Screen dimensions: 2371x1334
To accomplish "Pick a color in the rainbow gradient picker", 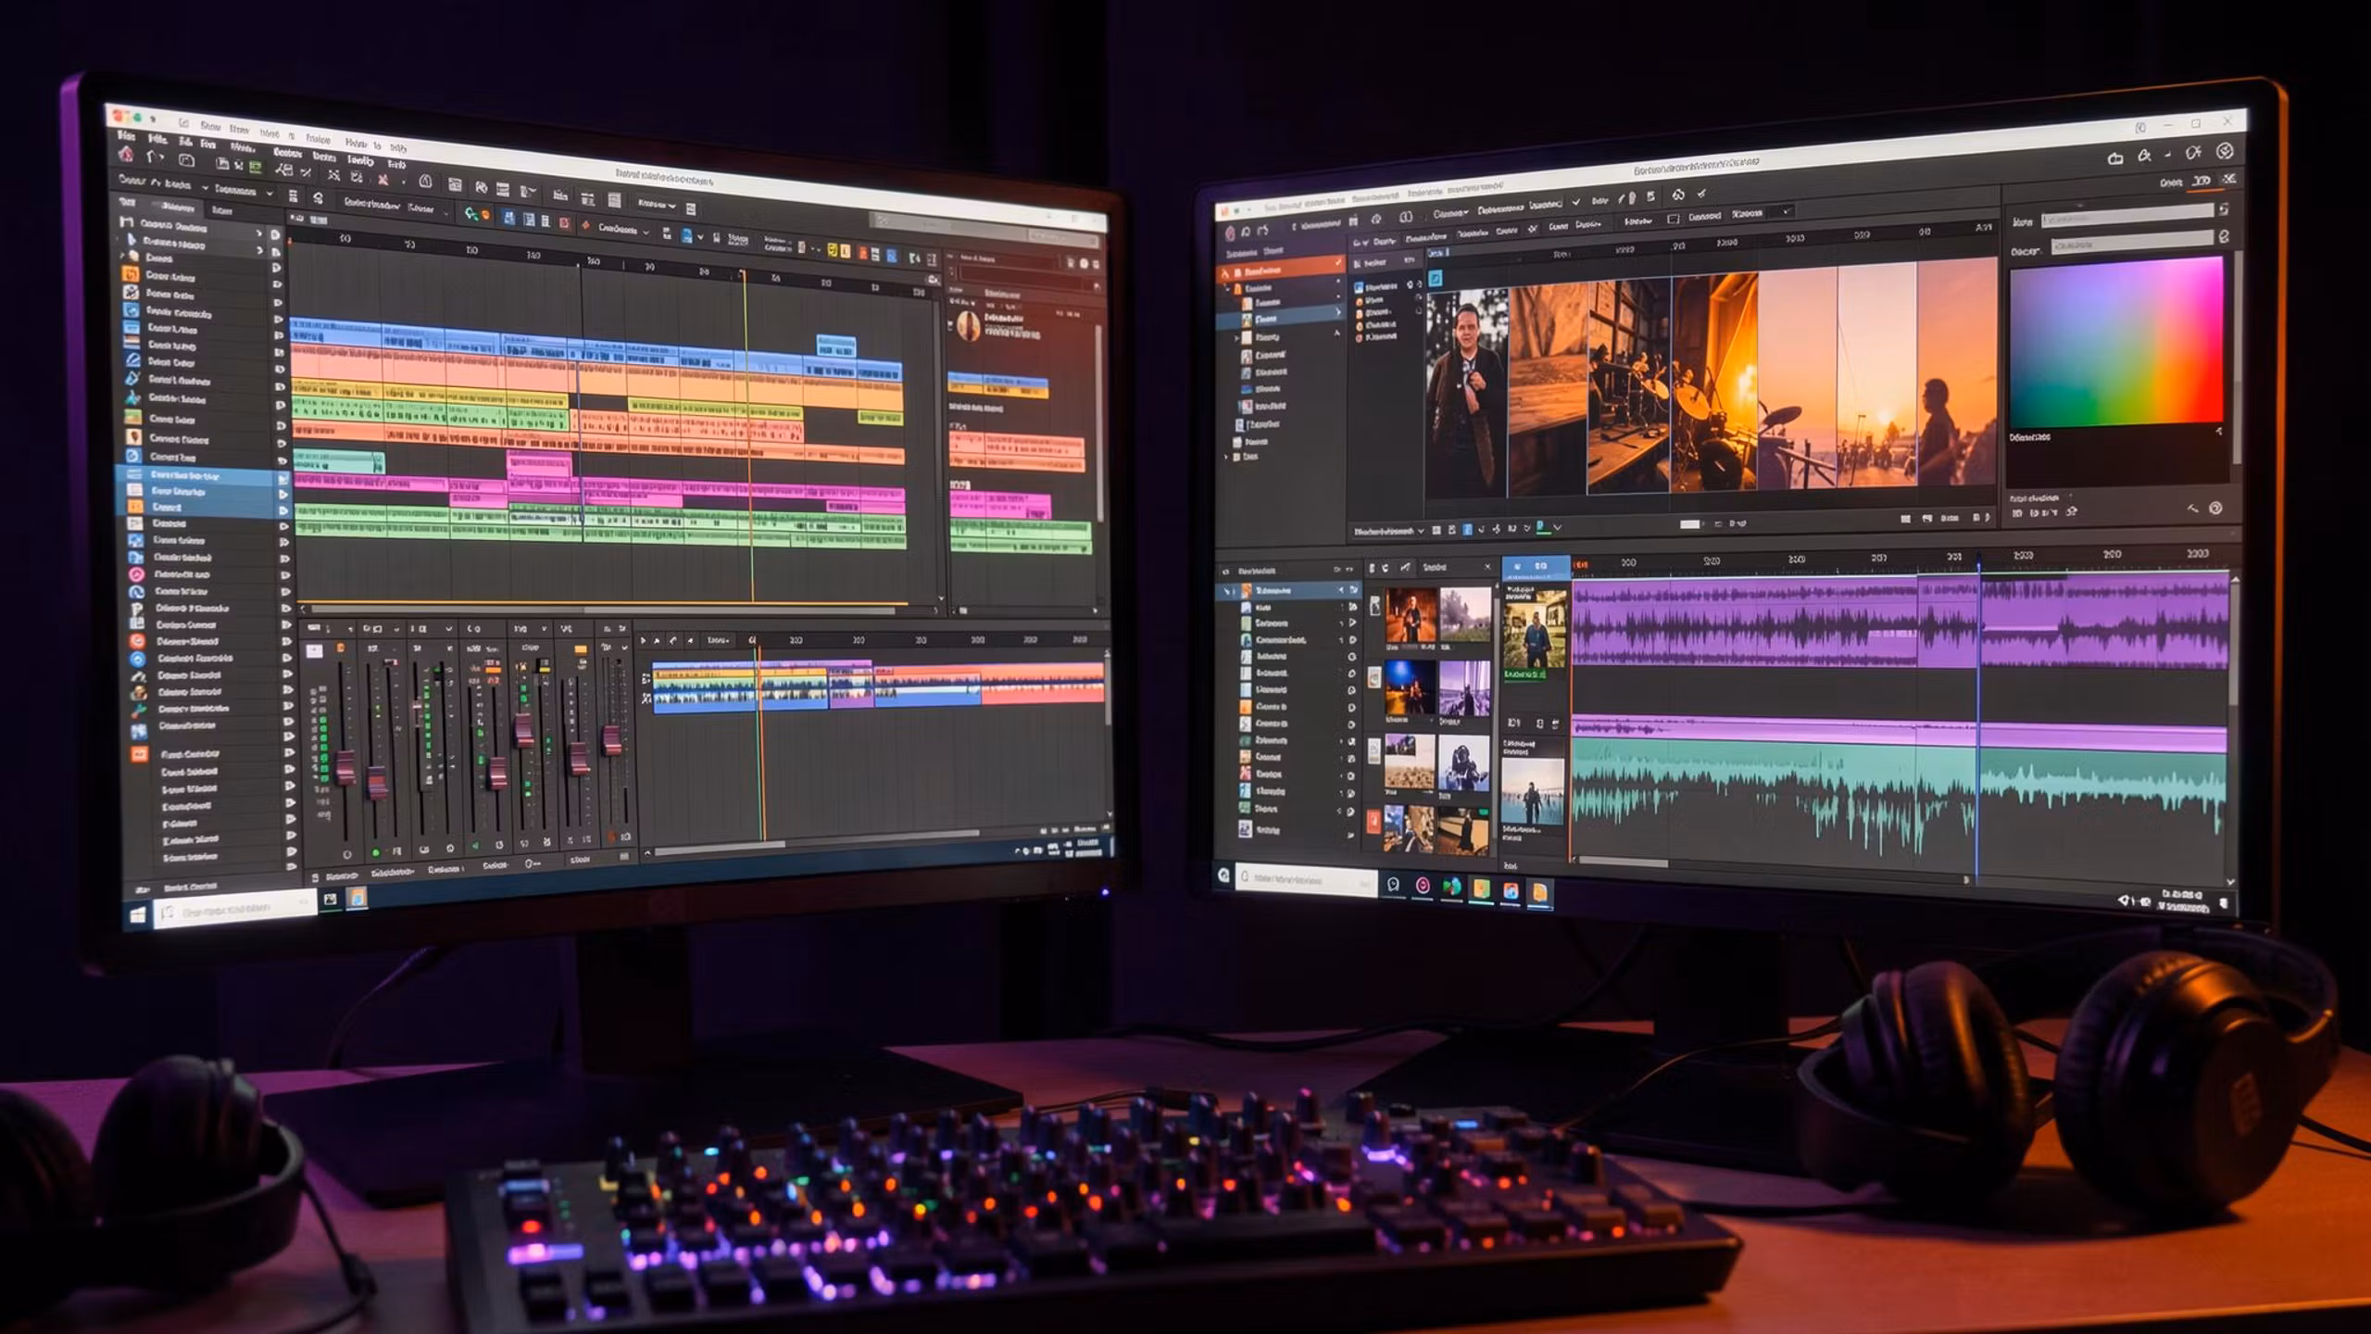I will coord(2115,343).
